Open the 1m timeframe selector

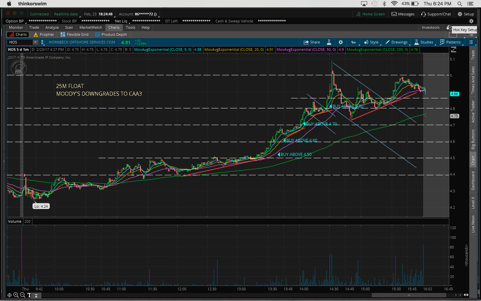click(353, 42)
